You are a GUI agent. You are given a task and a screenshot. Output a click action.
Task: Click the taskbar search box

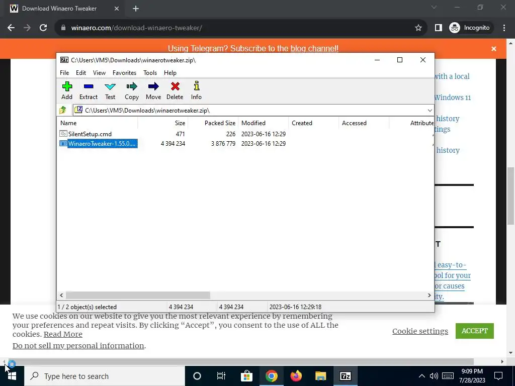tap(105, 376)
